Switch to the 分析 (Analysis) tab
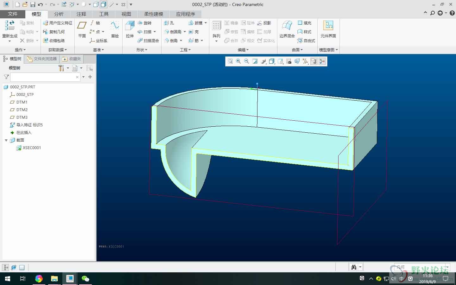This screenshot has height=285, width=456. [59, 14]
